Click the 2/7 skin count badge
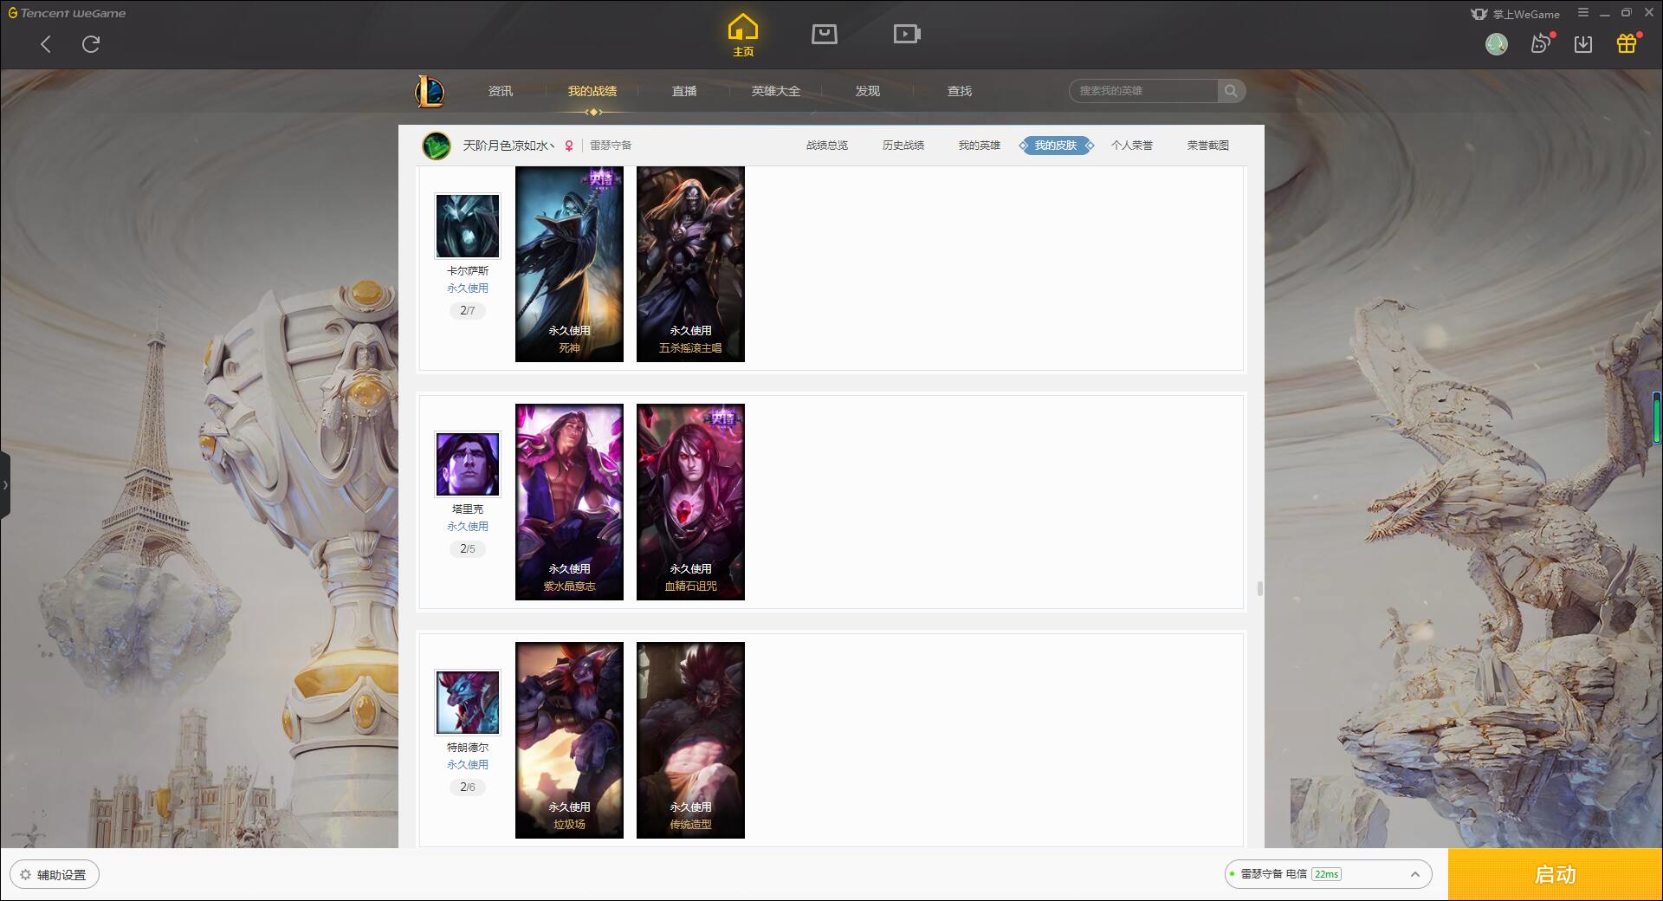The height and width of the screenshot is (901, 1663). pos(468,310)
